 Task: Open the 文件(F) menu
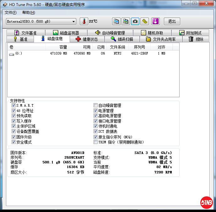click(x=11, y=13)
